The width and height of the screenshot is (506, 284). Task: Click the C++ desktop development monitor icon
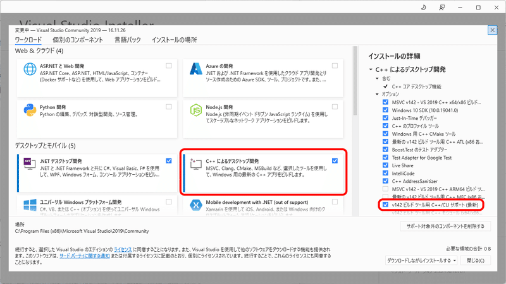[x=195, y=164]
